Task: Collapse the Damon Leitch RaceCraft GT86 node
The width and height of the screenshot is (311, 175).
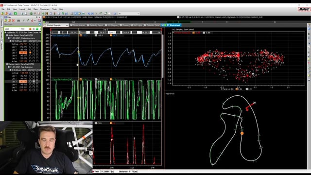Action: [7, 64]
